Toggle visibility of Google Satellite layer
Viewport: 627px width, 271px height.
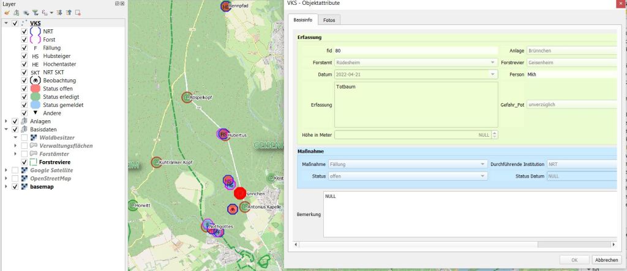(15, 170)
